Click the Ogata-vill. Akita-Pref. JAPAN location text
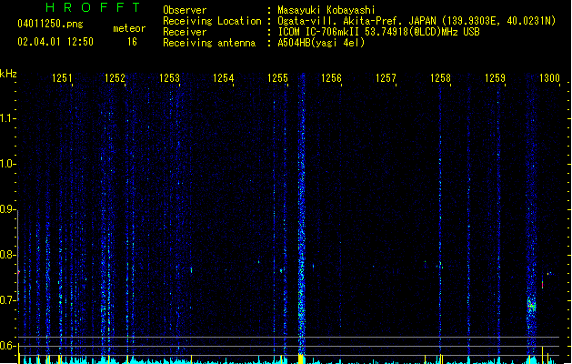The image size is (572, 364). (416, 21)
